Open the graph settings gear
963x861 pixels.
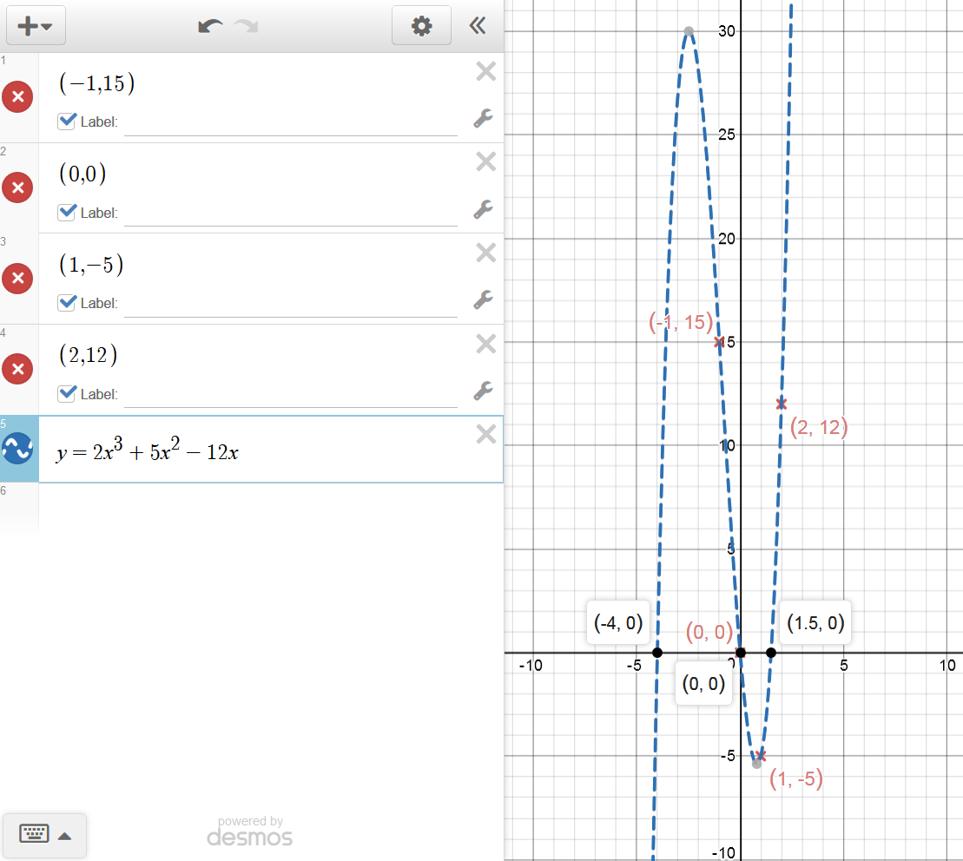tap(421, 26)
